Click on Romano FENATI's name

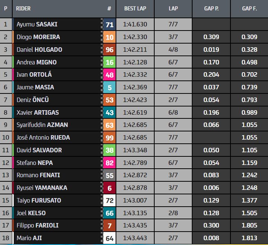[x=38, y=175]
